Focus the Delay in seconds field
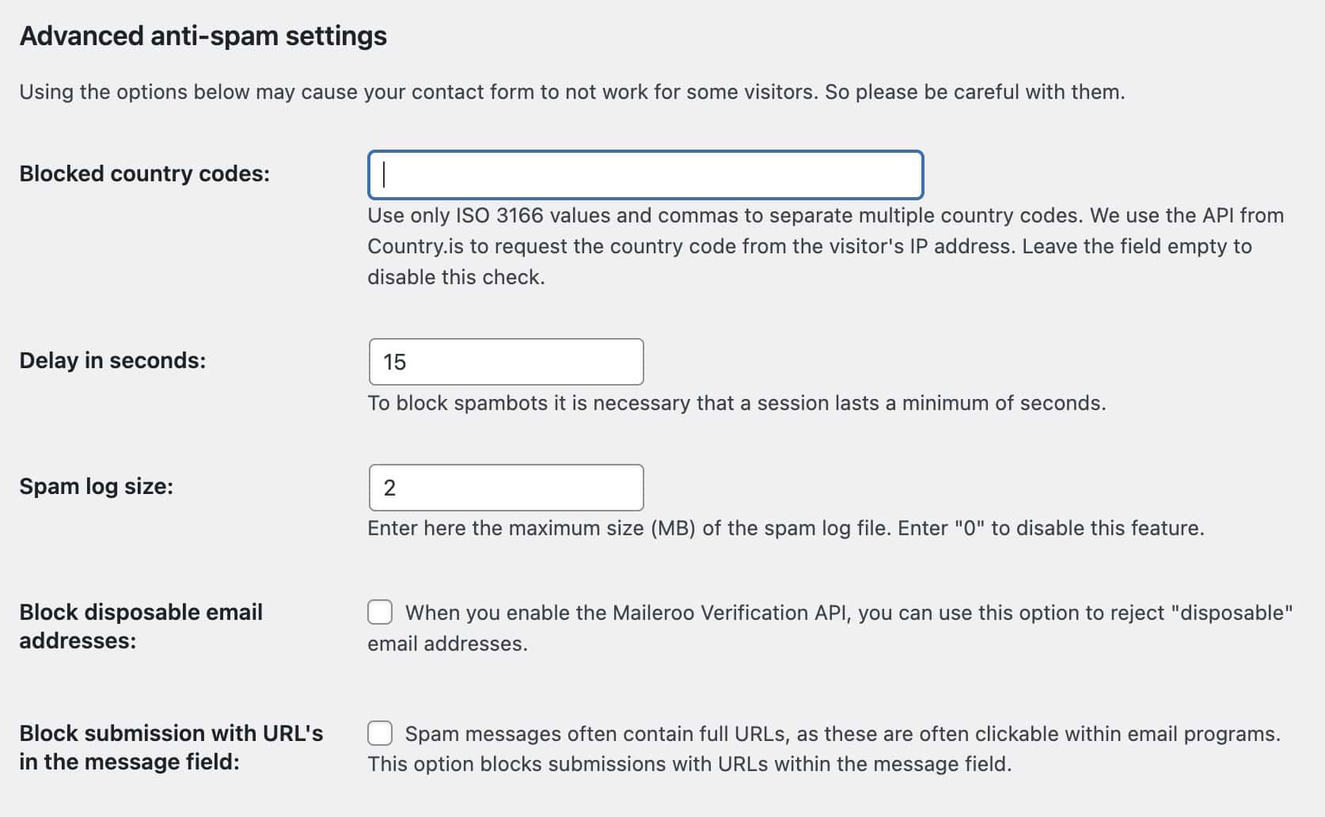This screenshot has width=1325, height=817. click(x=506, y=362)
